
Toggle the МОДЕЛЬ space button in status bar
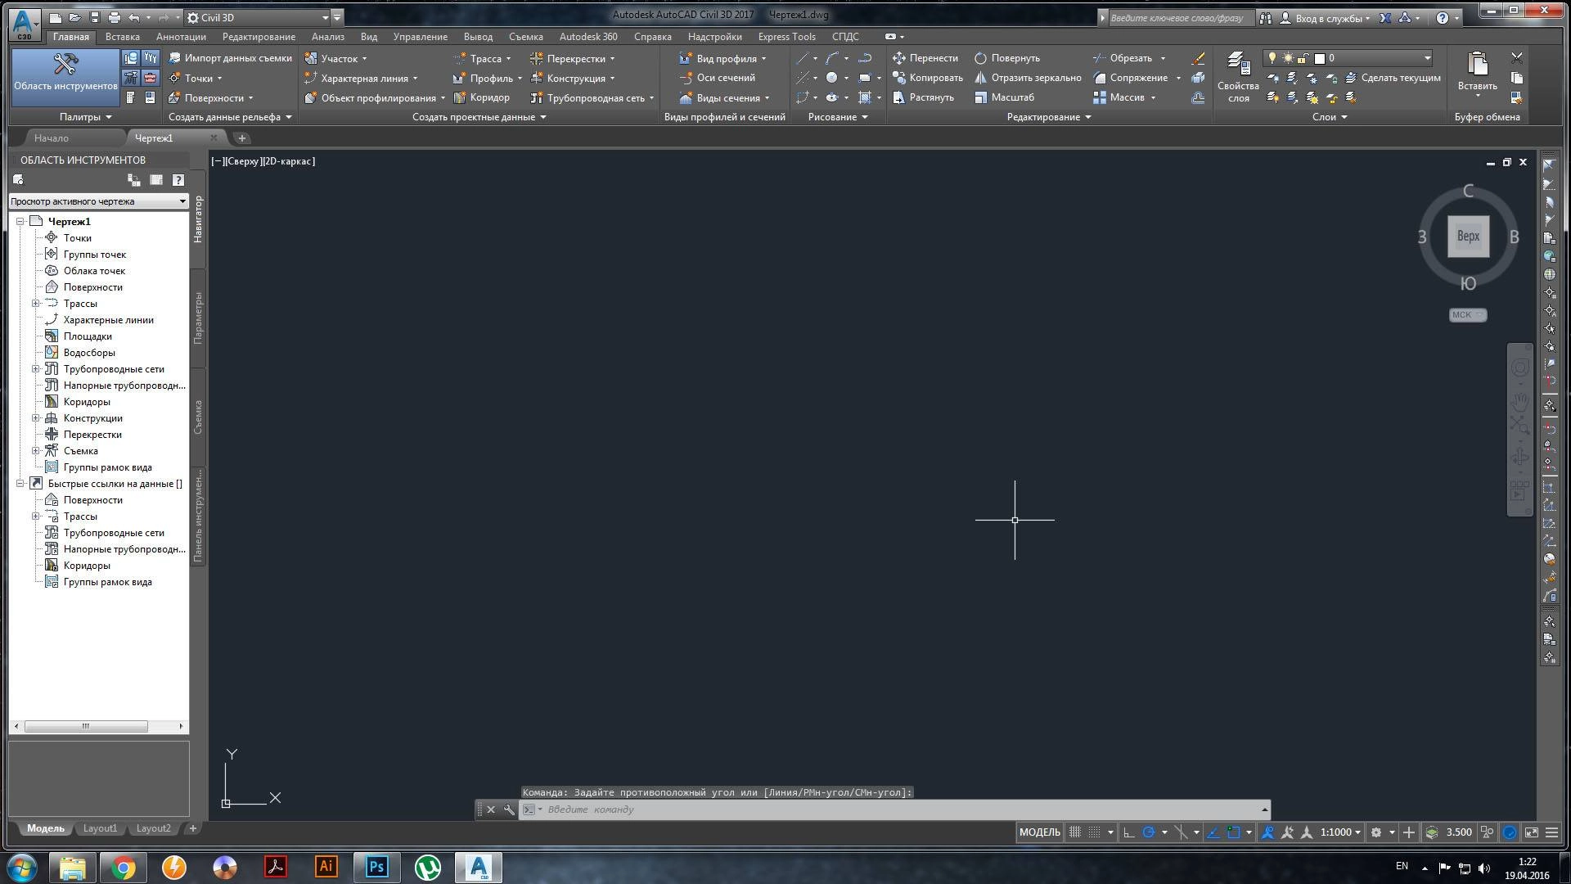(x=1039, y=832)
